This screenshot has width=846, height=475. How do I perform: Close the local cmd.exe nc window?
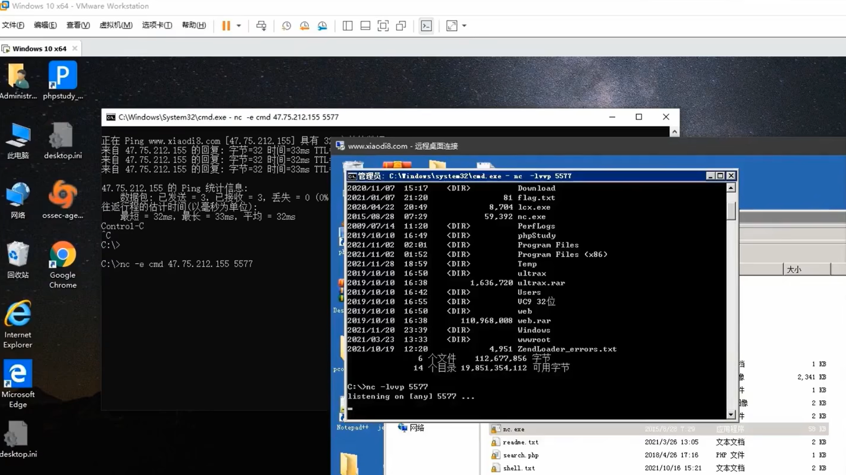[666, 117]
